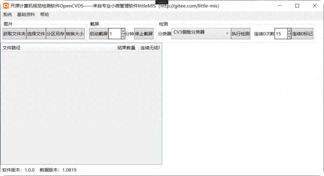324x176 pixels.
Task: Open the 帮助 menu
Action: (44, 14)
